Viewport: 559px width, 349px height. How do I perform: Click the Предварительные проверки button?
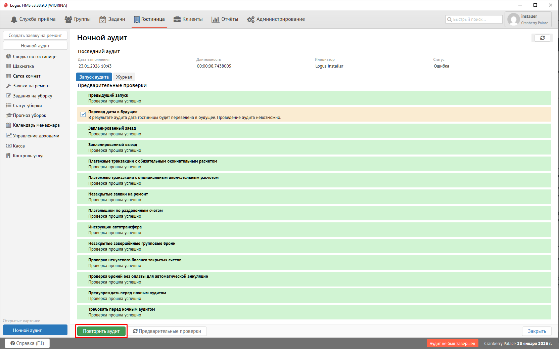coord(167,331)
